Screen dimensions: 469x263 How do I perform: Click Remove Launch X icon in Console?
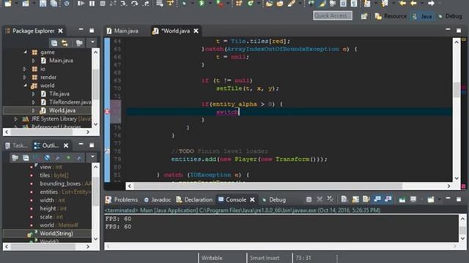320,199
